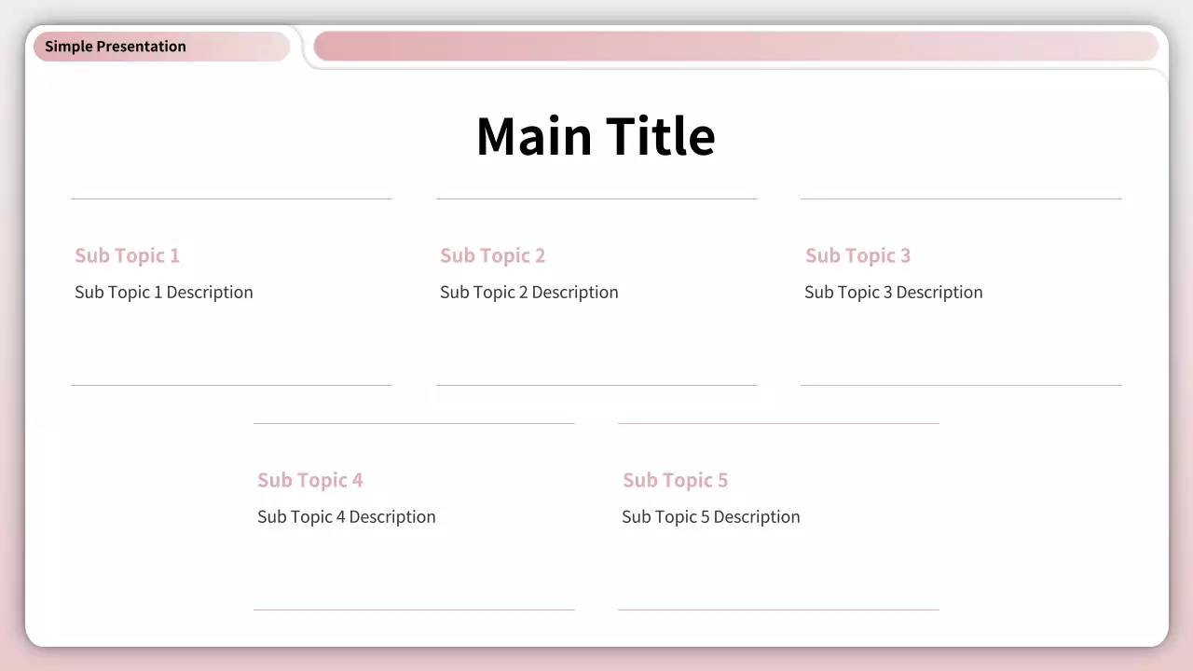Click the Sub Topic 1 Description text
Screen dimensions: 1193x671
point(164,292)
